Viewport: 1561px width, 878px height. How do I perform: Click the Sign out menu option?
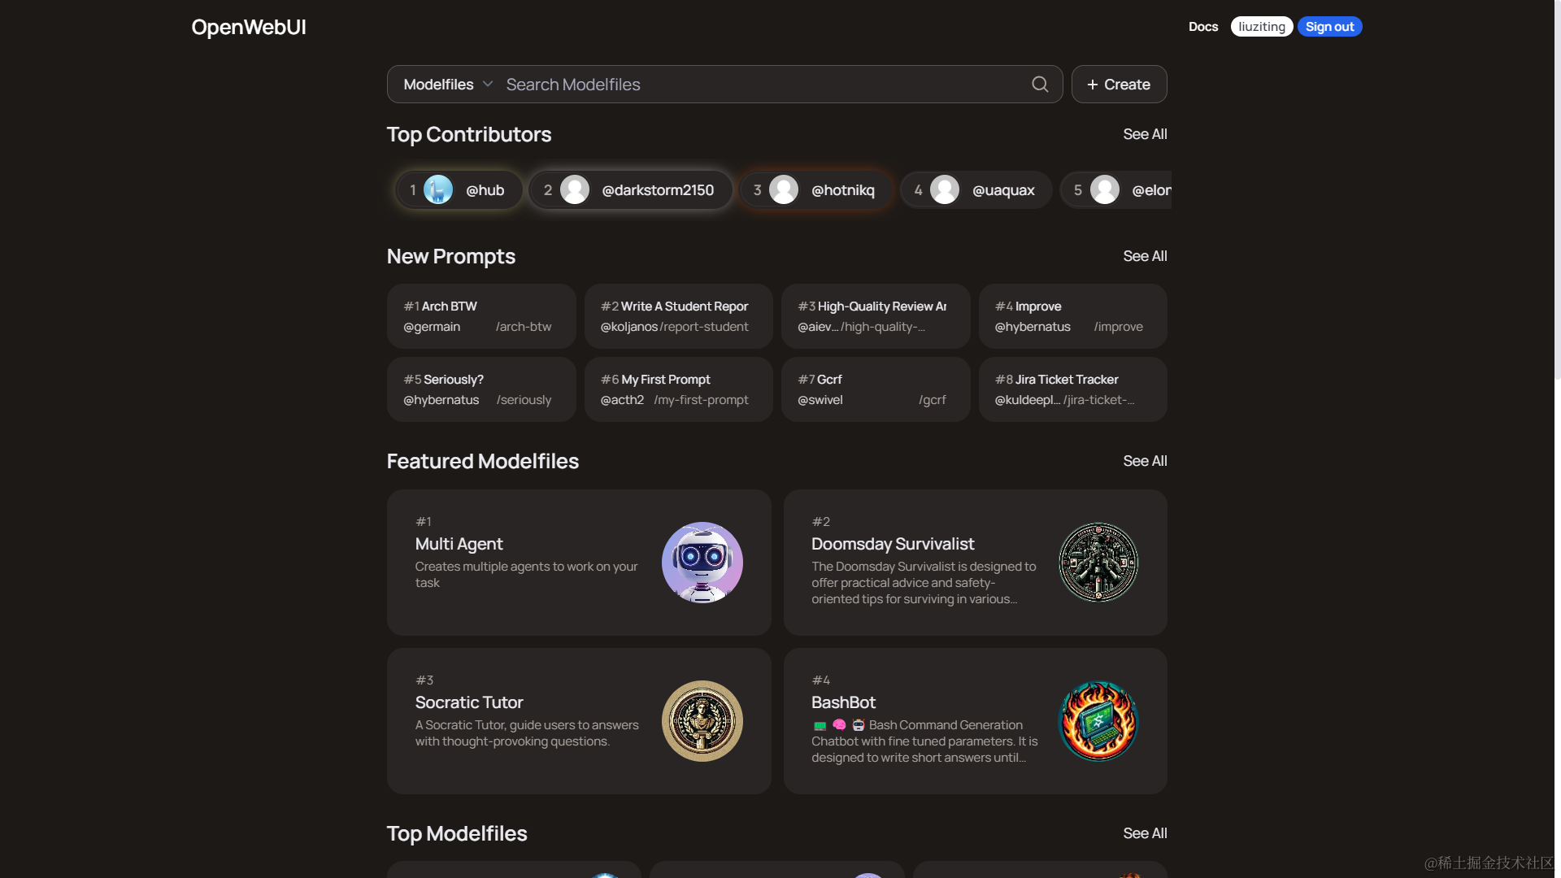pos(1329,27)
